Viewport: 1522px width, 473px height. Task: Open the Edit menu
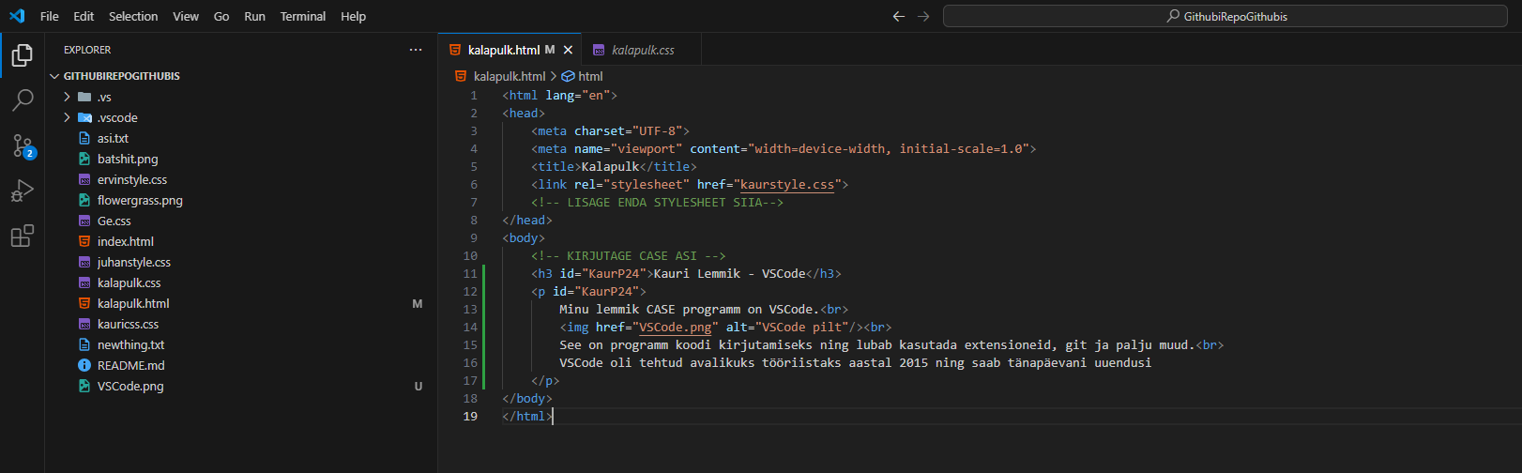84,16
